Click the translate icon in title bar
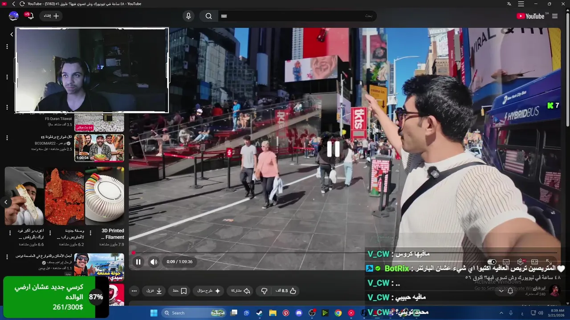The height and width of the screenshot is (320, 570). pyautogui.click(x=509, y=4)
